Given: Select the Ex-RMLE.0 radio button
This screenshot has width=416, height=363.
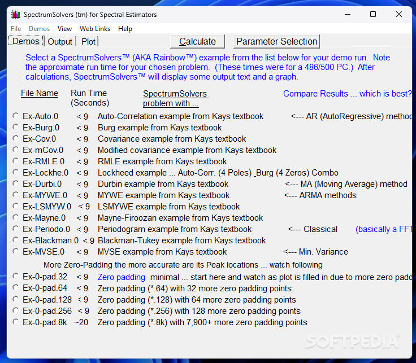Looking at the screenshot, I should [x=16, y=161].
